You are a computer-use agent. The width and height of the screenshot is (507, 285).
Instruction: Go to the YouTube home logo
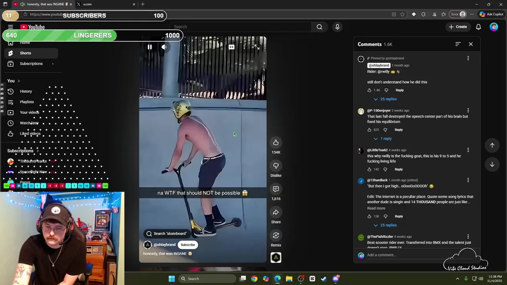[32, 27]
